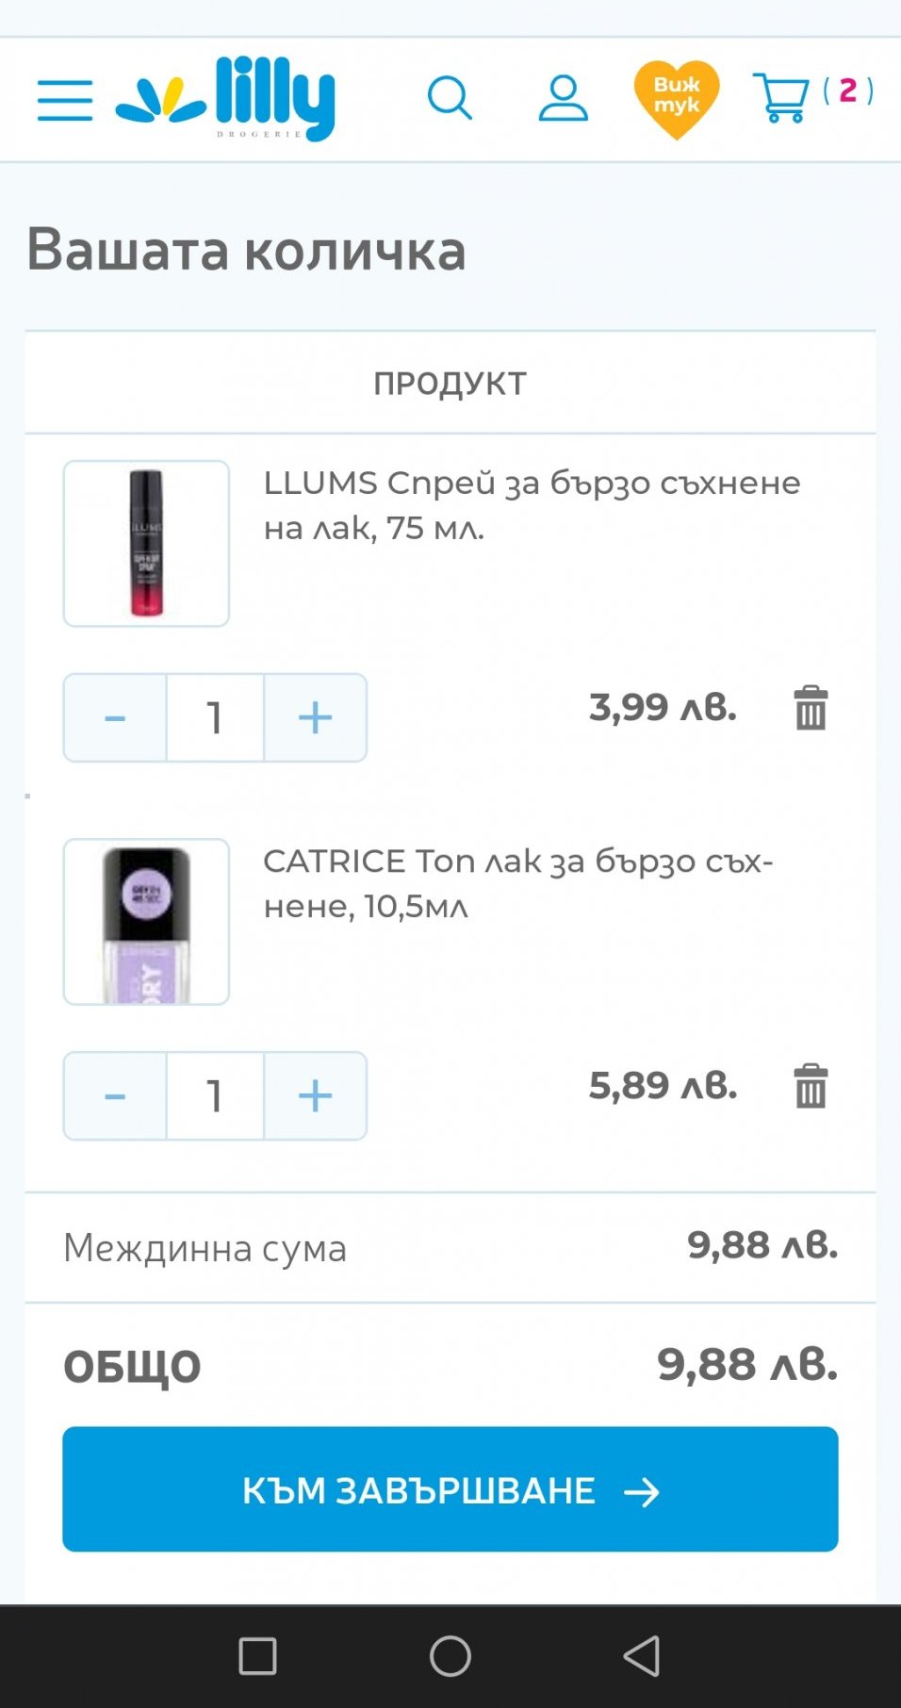Increase CATRICE top coat quantity
The width and height of the screenshot is (901, 1708).
315,1096
